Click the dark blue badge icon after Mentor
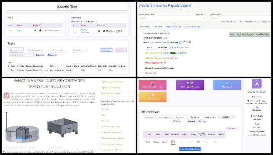 pyautogui.click(x=190, y=42)
